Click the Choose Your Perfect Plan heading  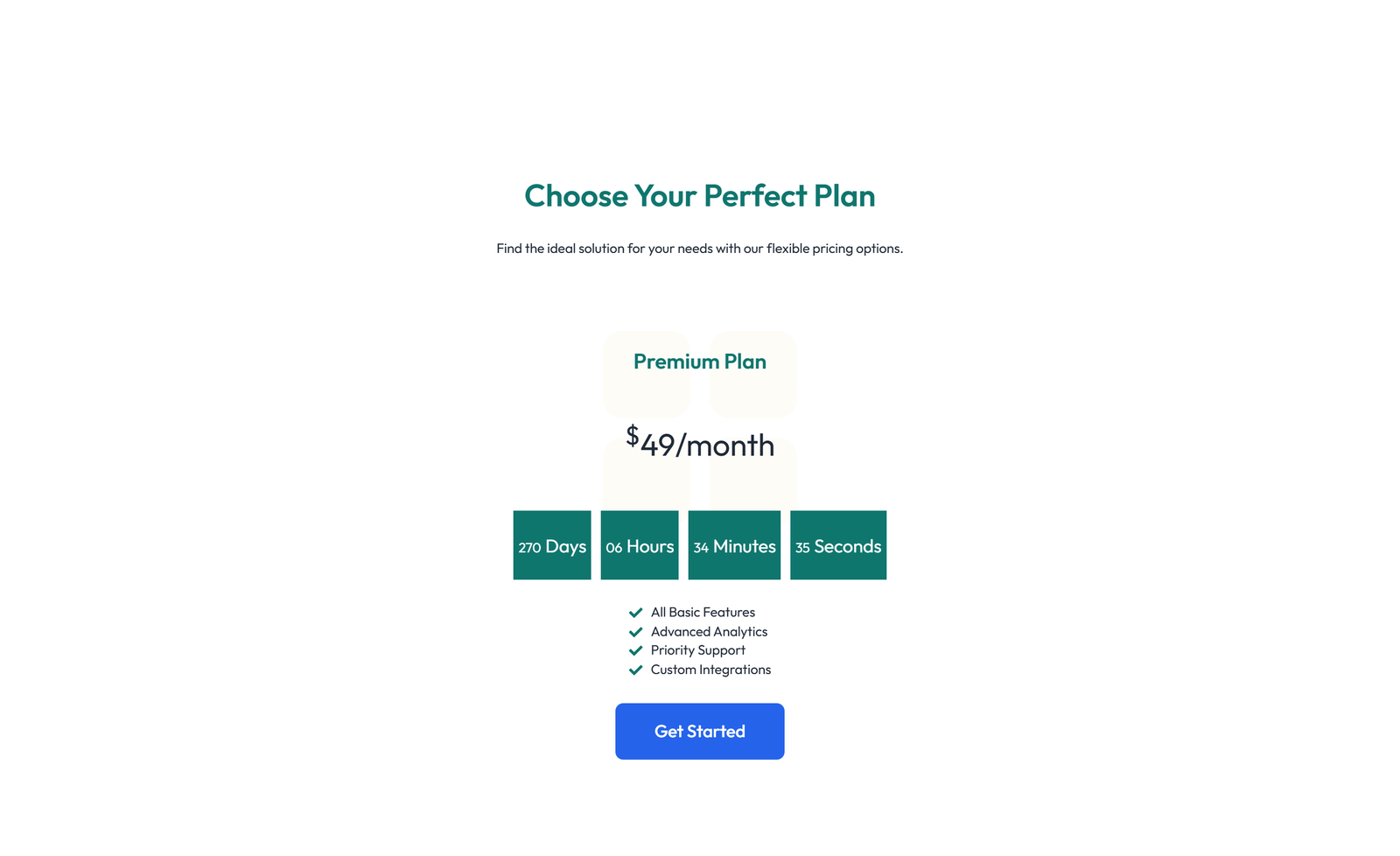click(x=699, y=196)
